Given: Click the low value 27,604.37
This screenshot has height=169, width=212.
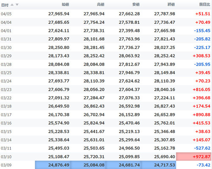Looking at the screenshot, I should point(129,89).
